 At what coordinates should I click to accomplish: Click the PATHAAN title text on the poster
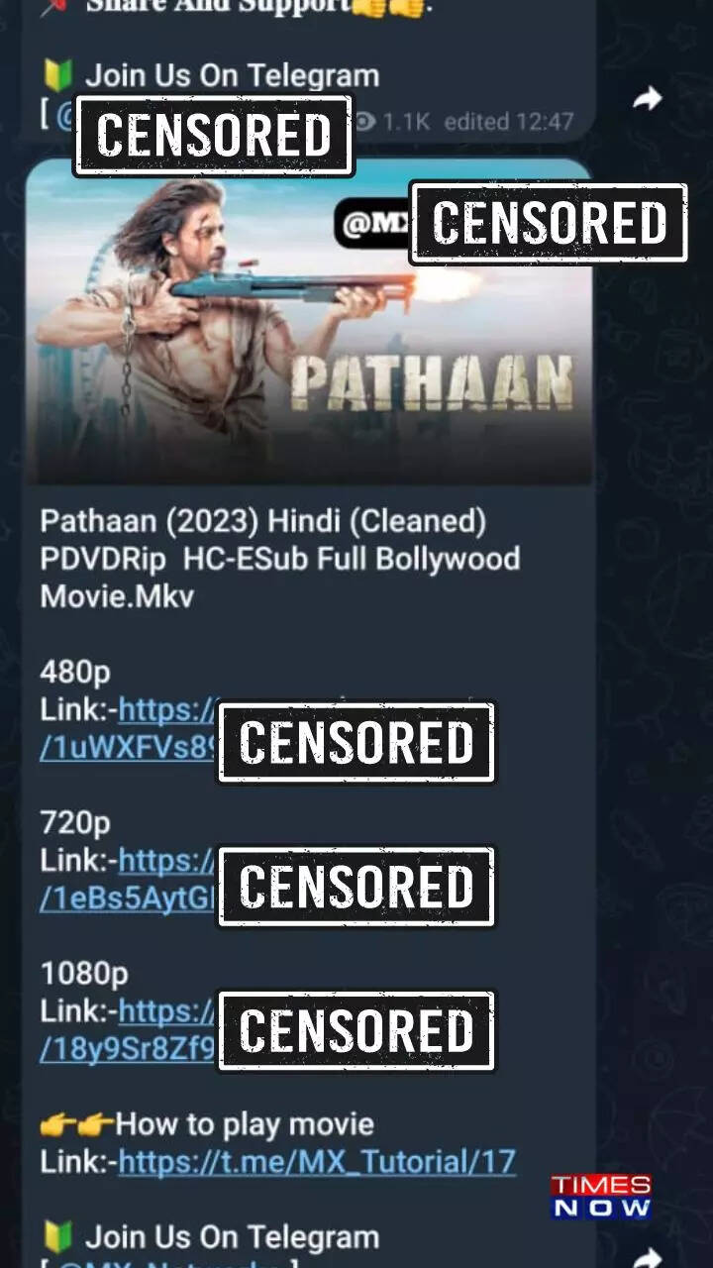(x=433, y=382)
